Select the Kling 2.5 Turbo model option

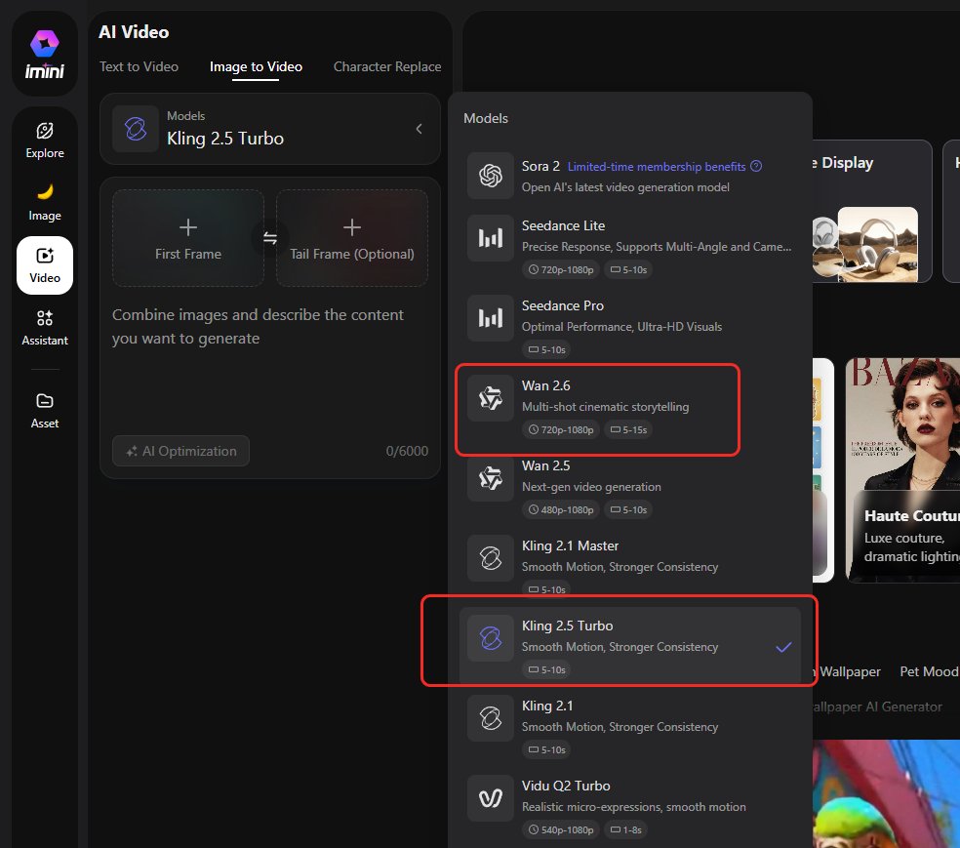(x=629, y=645)
